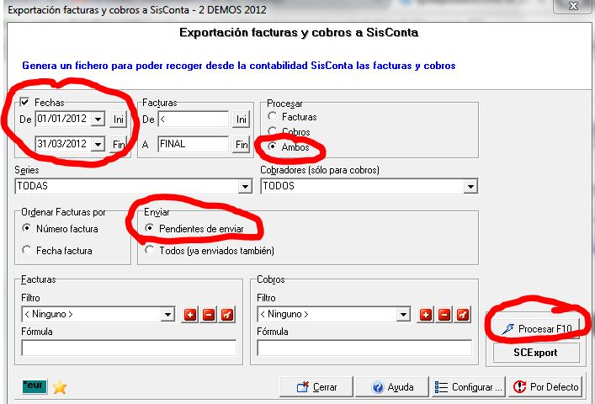The width and height of the screenshot is (595, 404).
Task: Select Pendientes de enviar option
Action: tap(149, 228)
